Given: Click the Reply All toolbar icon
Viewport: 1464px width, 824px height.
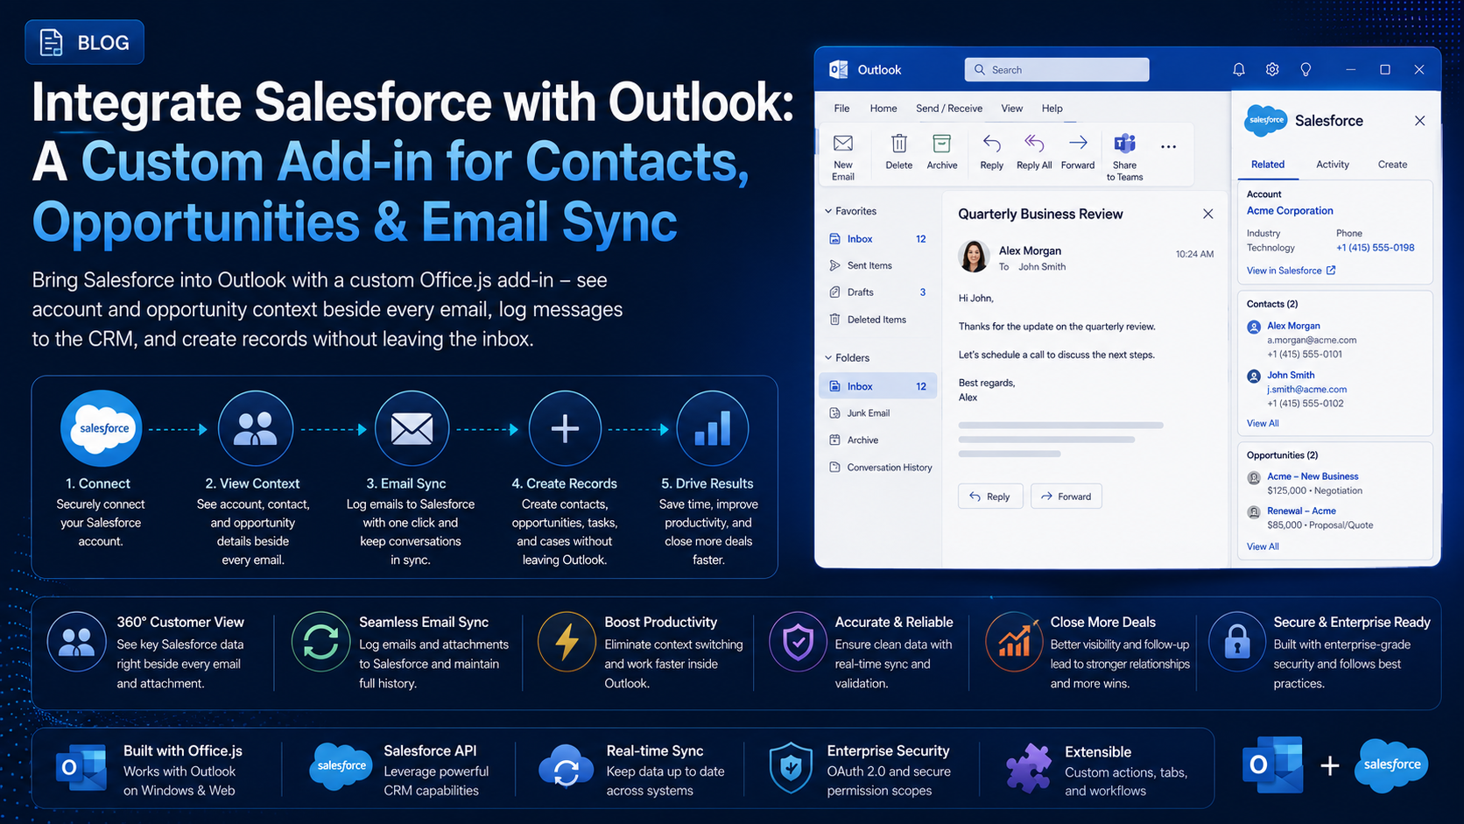Looking at the screenshot, I should [1034, 143].
